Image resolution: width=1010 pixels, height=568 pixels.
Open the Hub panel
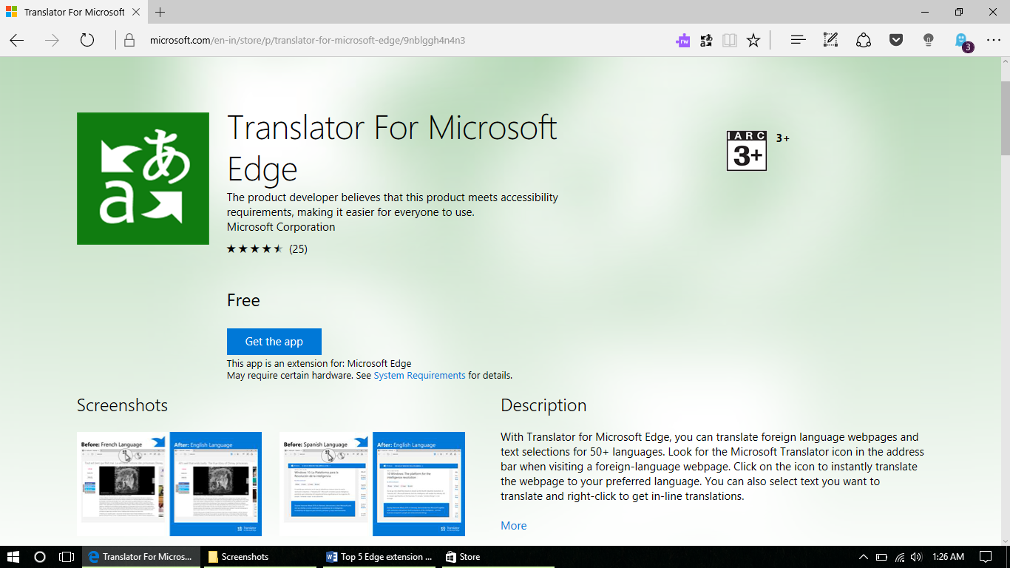click(797, 40)
